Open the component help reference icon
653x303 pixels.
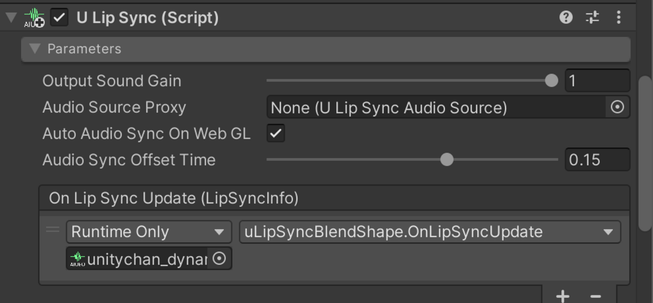pyautogui.click(x=566, y=18)
